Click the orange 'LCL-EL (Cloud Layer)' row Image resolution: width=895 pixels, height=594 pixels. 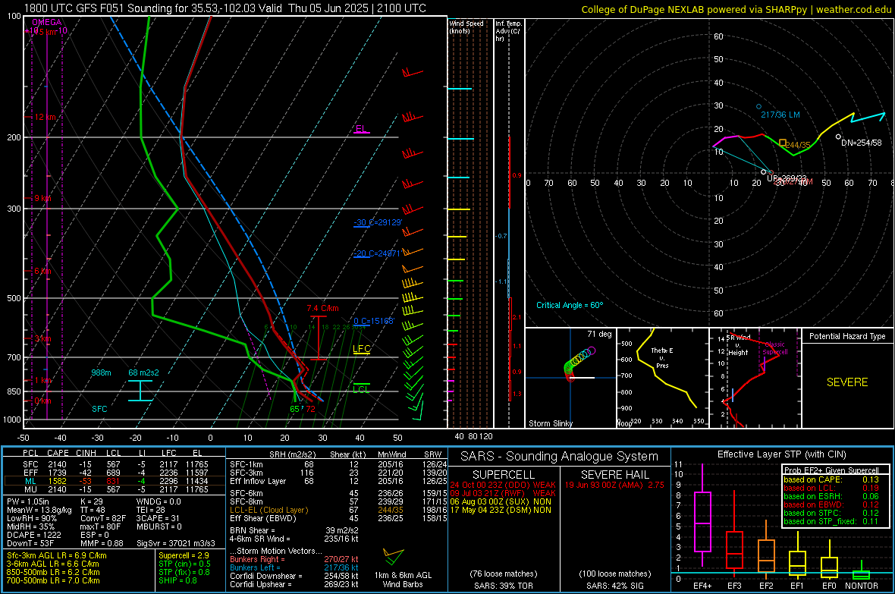(x=338, y=510)
